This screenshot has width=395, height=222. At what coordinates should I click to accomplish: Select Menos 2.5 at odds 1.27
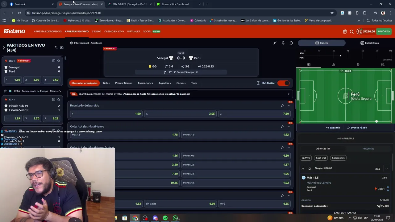coord(236,165)
